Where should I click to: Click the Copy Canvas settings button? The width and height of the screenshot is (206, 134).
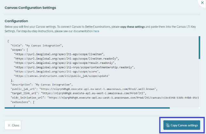(182, 125)
